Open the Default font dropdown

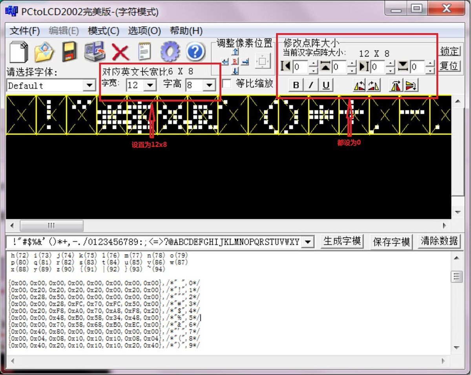tap(89, 85)
